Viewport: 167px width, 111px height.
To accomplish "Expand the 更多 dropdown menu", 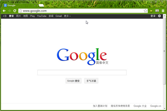I will tap(67, 16).
